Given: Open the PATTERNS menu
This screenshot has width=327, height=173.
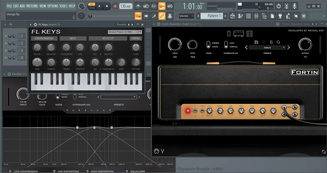Looking at the screenshot, I should click(32, 6).
